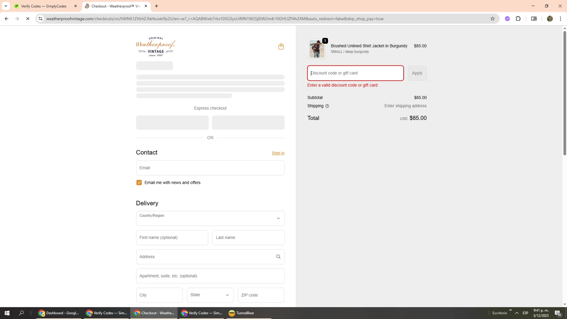Open the Chrome three-dot menu
567x319 pixels.
coord(561,19)
